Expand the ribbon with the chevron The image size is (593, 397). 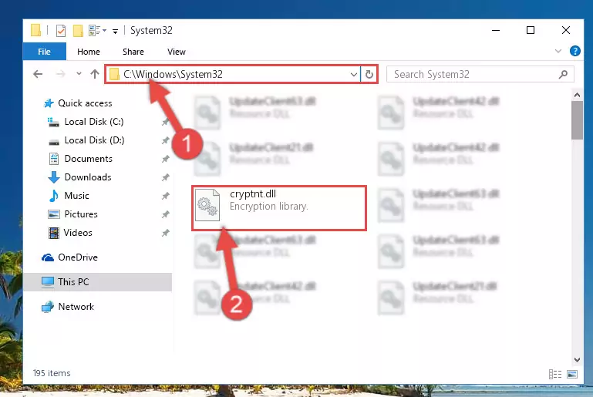[x=558, y=51]
